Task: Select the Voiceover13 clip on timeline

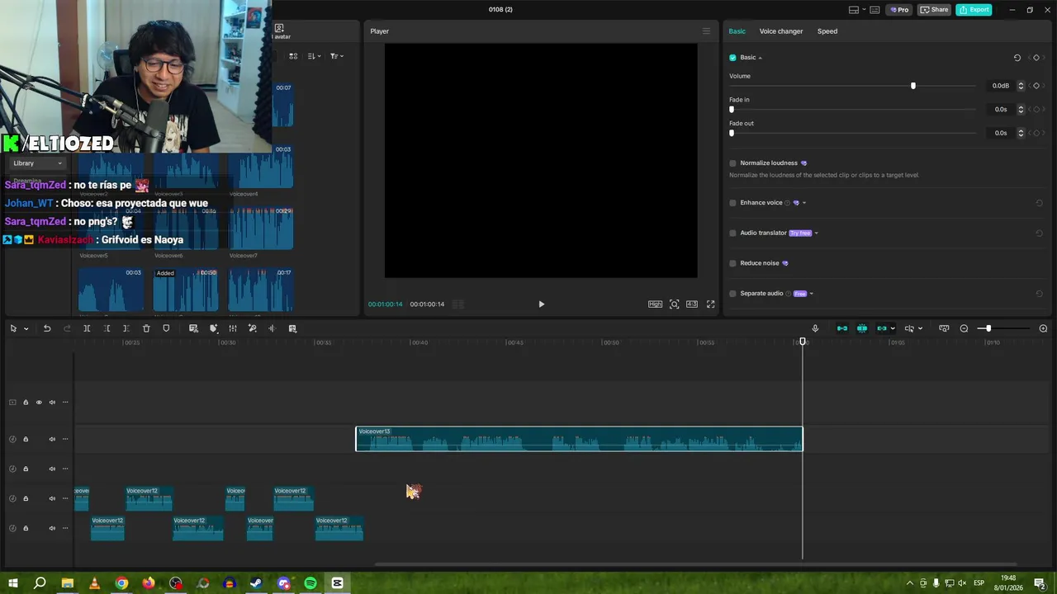Action: pos(579,439)
